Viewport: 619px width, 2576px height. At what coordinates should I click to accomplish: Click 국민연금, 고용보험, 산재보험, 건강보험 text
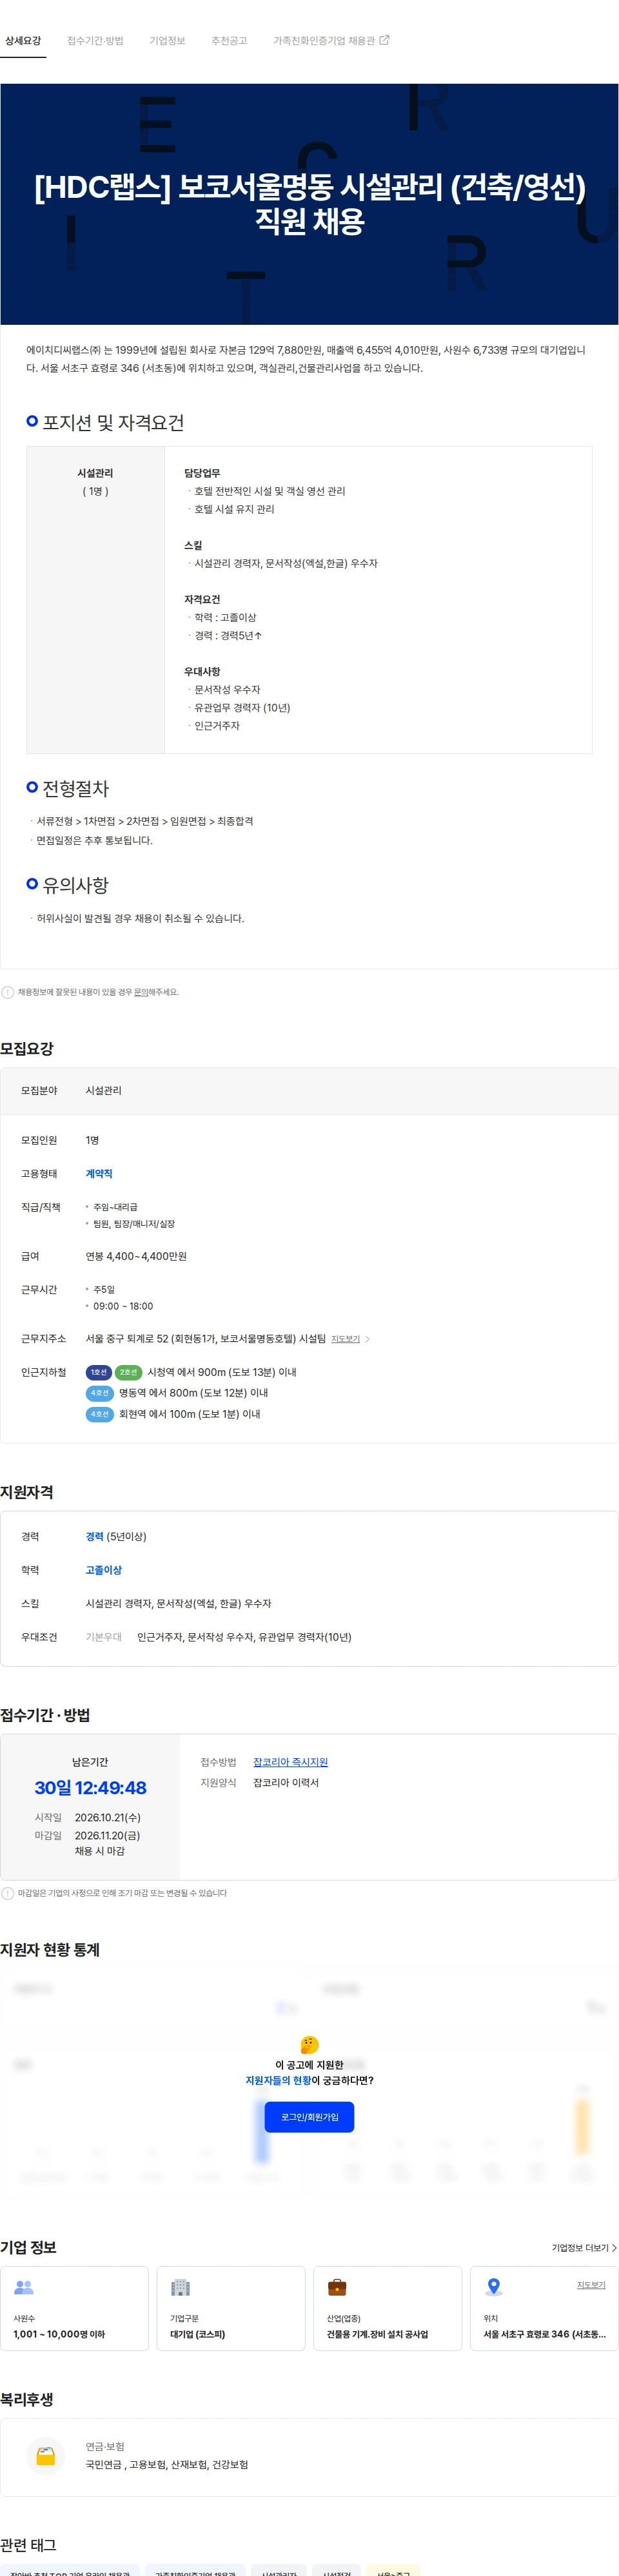(x=167, y=2465)
